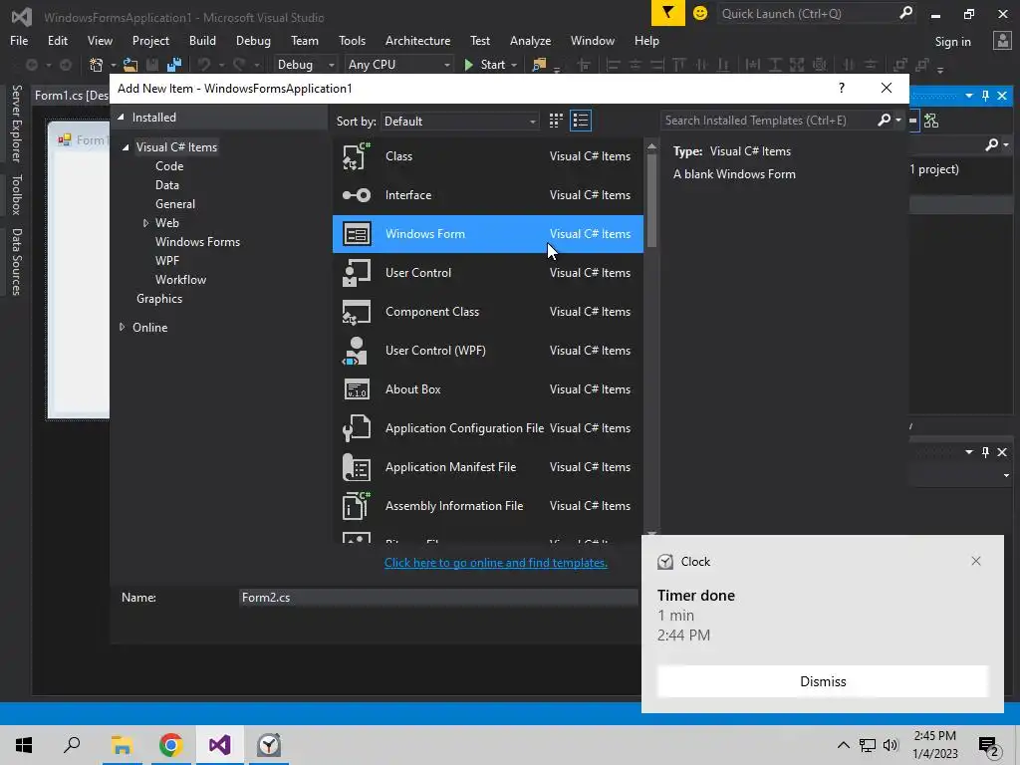Select the About Box template icon
This screenshot has width=1020, height=765.
[357, 389]
